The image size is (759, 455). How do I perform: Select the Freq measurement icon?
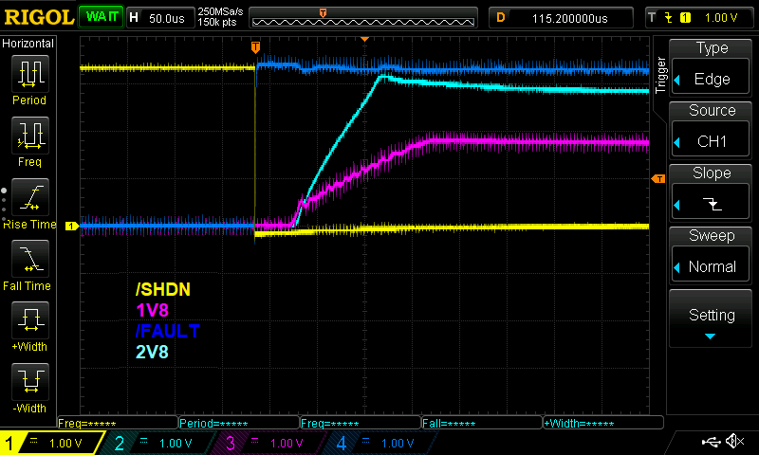click(30, 136)
